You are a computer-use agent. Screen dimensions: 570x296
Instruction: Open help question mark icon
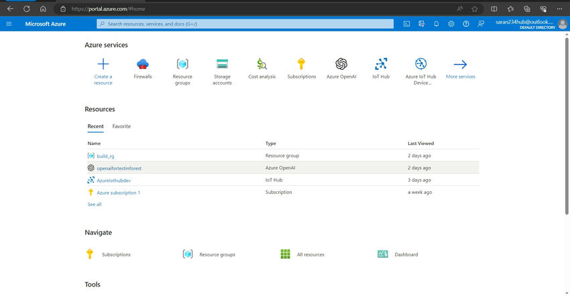(466, 24)
